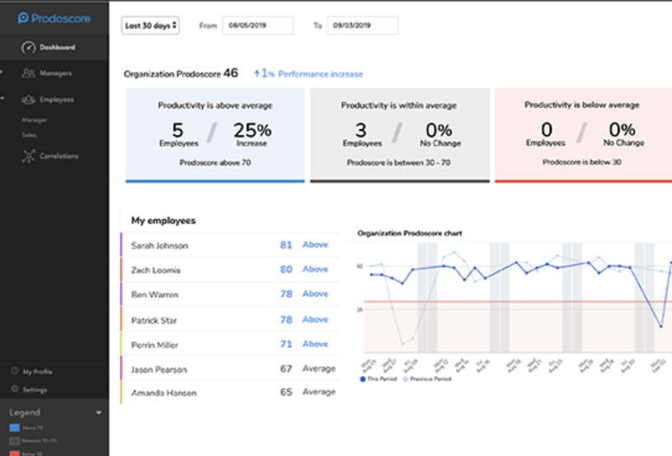Click the Correlations network icon

(28, 156)
